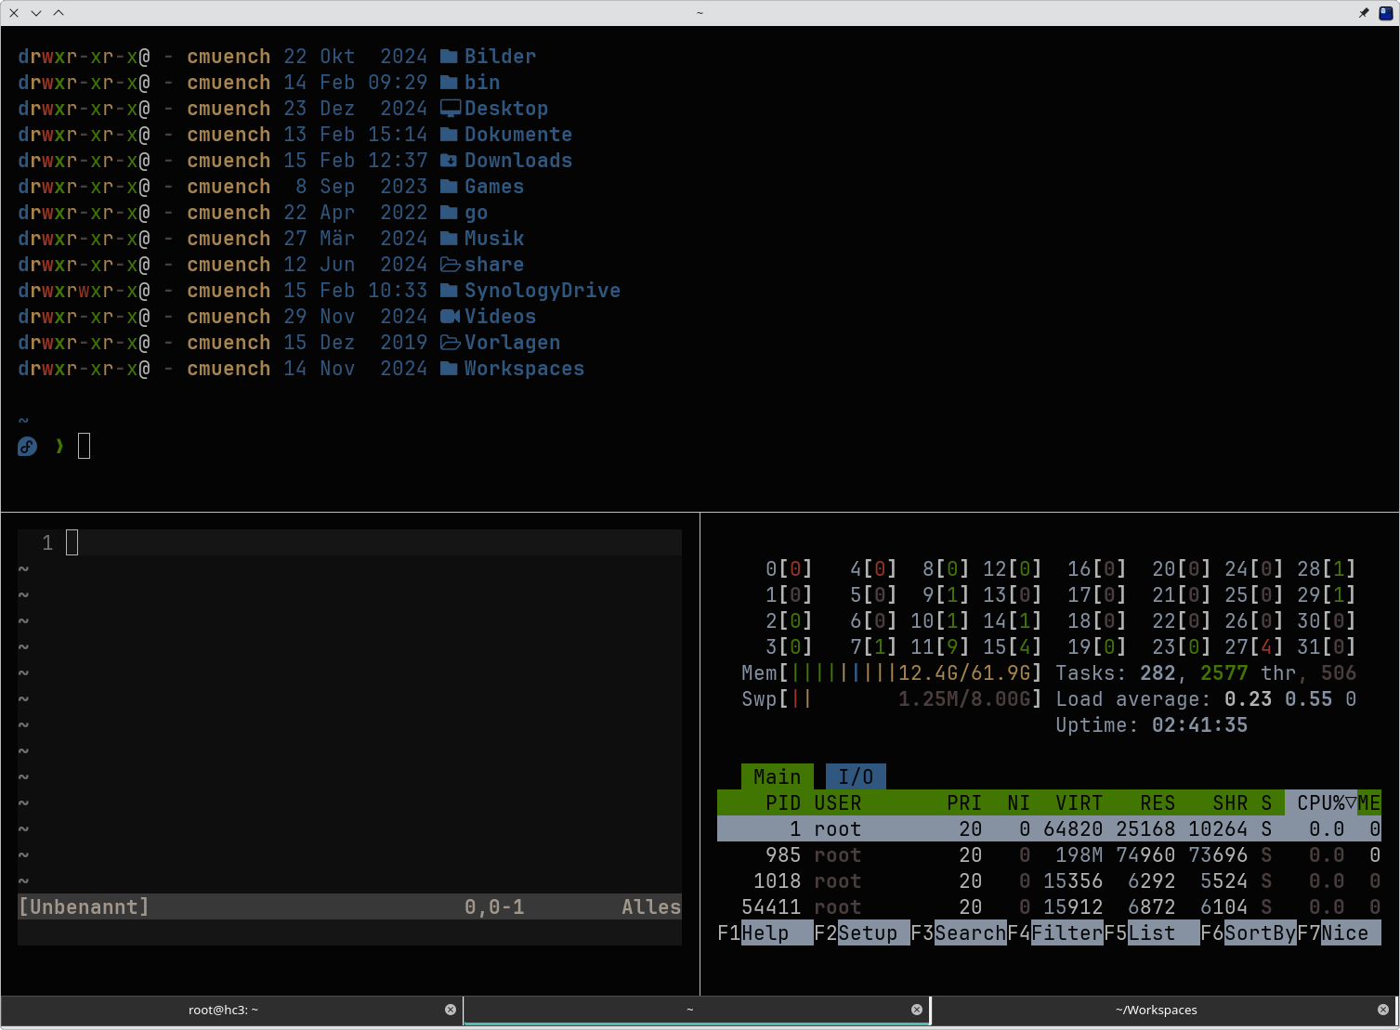The image size is (1400, 1030).
Task: Close the root@hc3: ~ terminal tab
Action: [x=451, y=1010]
